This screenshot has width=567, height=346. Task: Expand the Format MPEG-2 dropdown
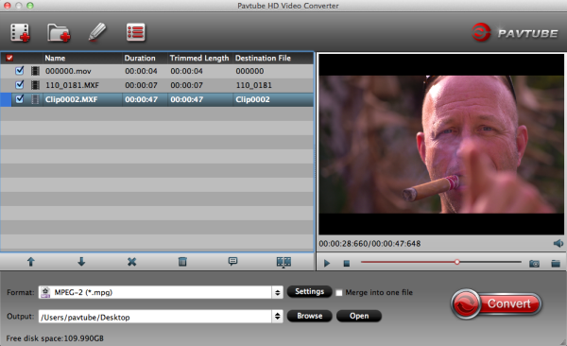(277, 292)
